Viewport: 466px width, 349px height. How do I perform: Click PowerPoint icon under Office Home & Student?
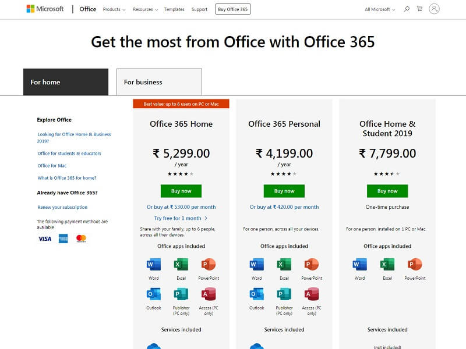tap(415, 264)
